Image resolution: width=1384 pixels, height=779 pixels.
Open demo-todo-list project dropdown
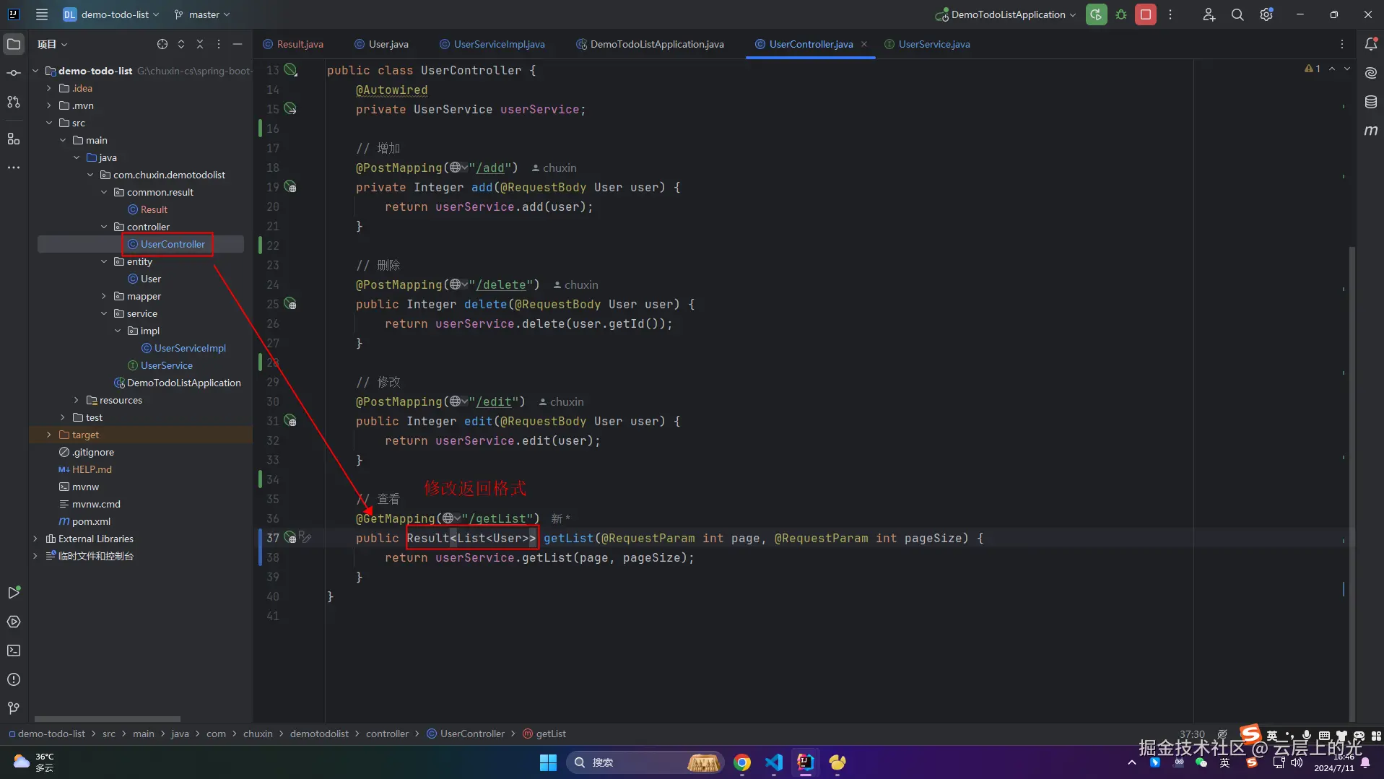111,14
